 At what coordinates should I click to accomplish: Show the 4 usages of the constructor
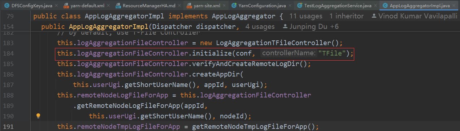[260, 27]
